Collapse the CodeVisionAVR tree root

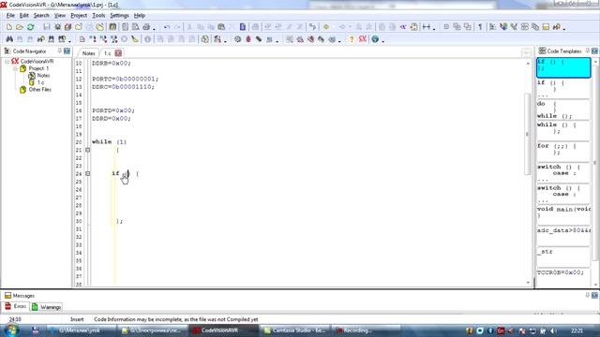[7, 62]
